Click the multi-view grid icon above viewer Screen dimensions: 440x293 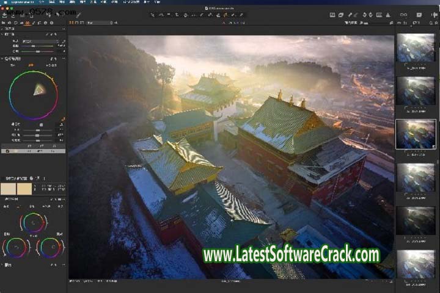71,23
